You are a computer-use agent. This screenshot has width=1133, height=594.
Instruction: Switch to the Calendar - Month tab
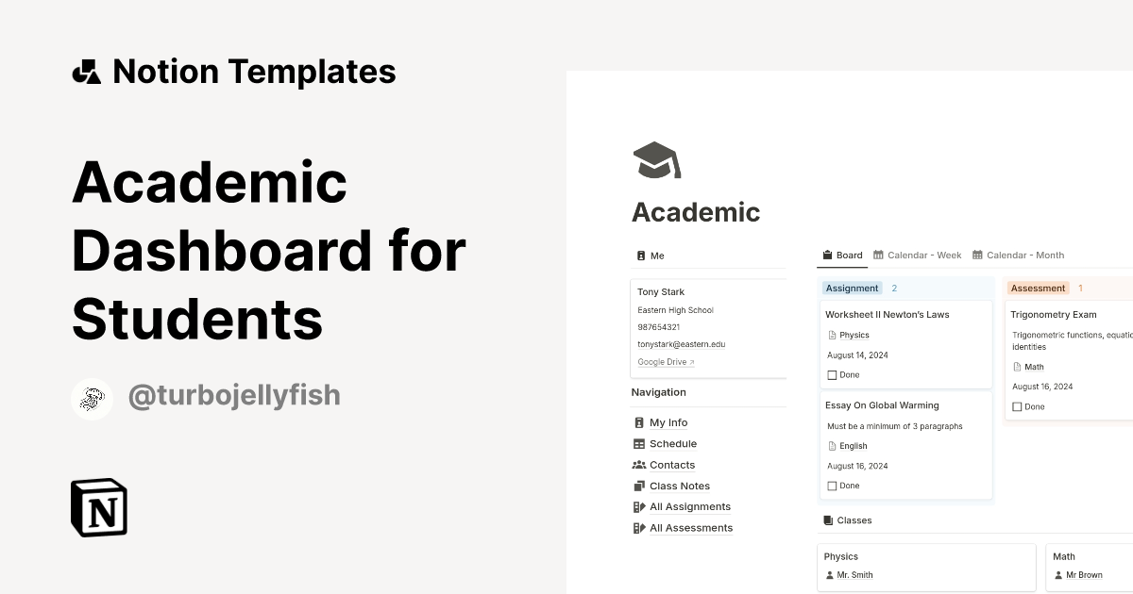[1018, 255]
